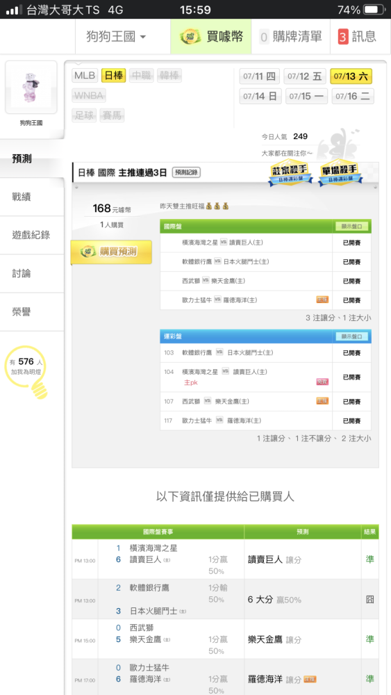Select the 日棒 league filter
Screen dimensions: 391x695
(x=114, y=75)
